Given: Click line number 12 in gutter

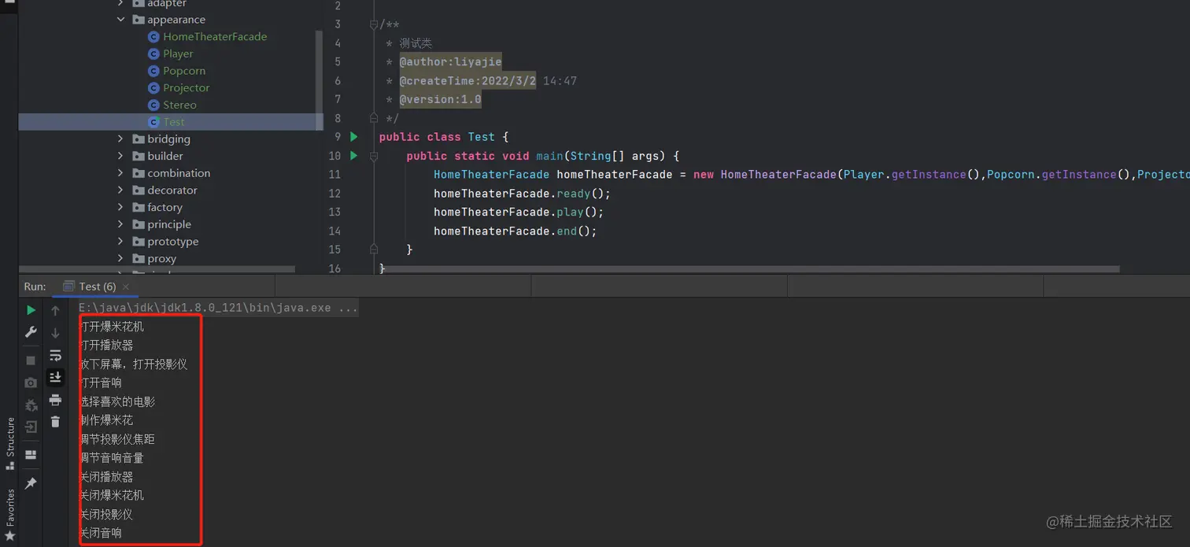Looking at the screenshot, I should (334, 194).
